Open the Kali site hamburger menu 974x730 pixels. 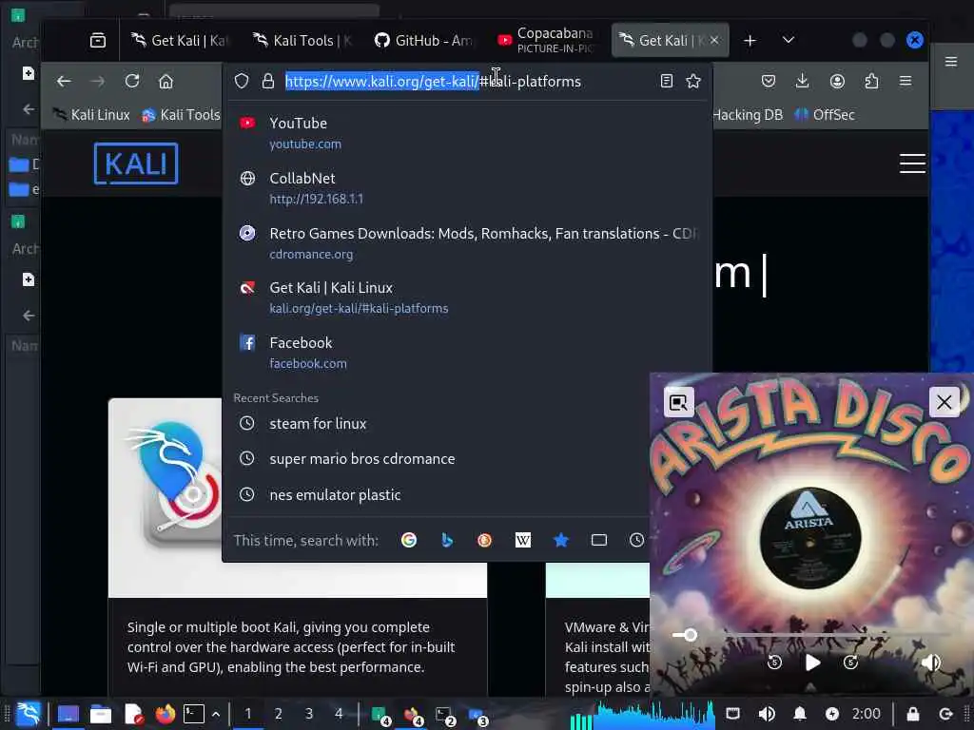pos(912,163)
